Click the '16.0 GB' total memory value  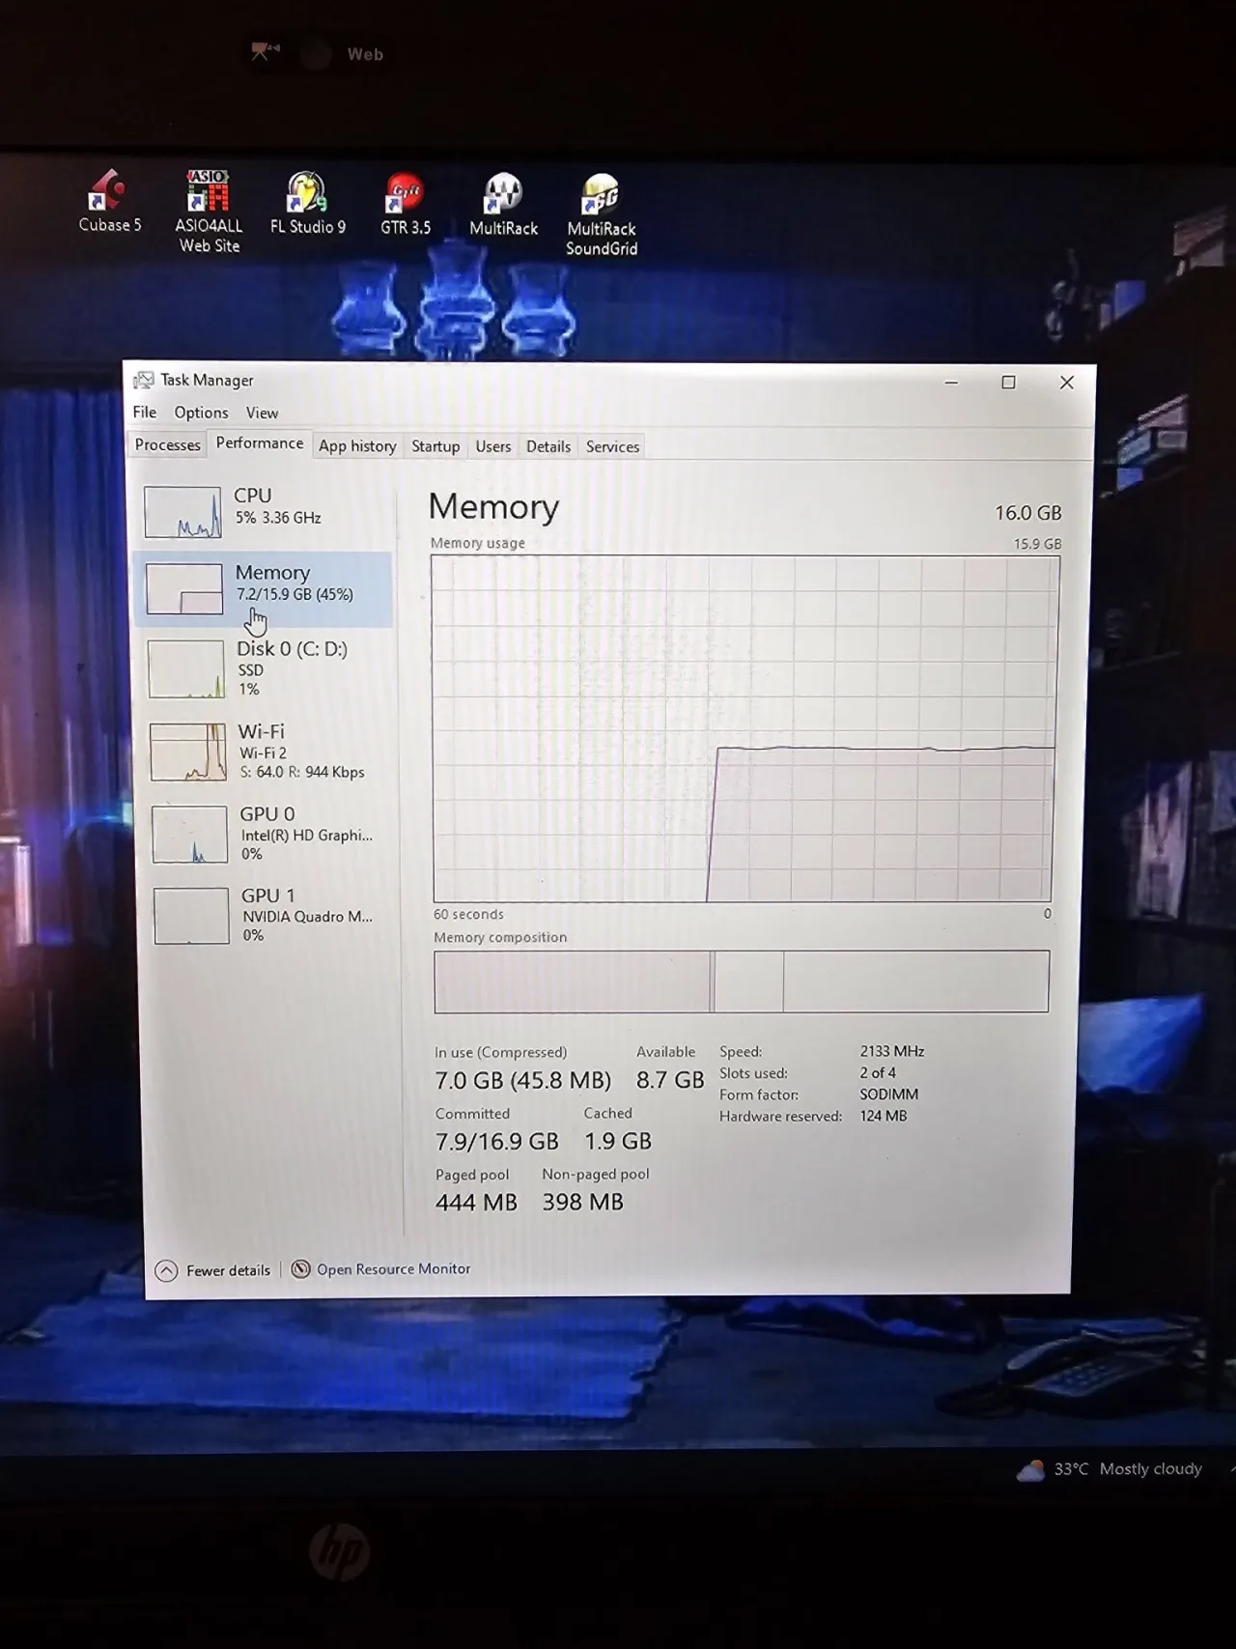(1028, 513)
